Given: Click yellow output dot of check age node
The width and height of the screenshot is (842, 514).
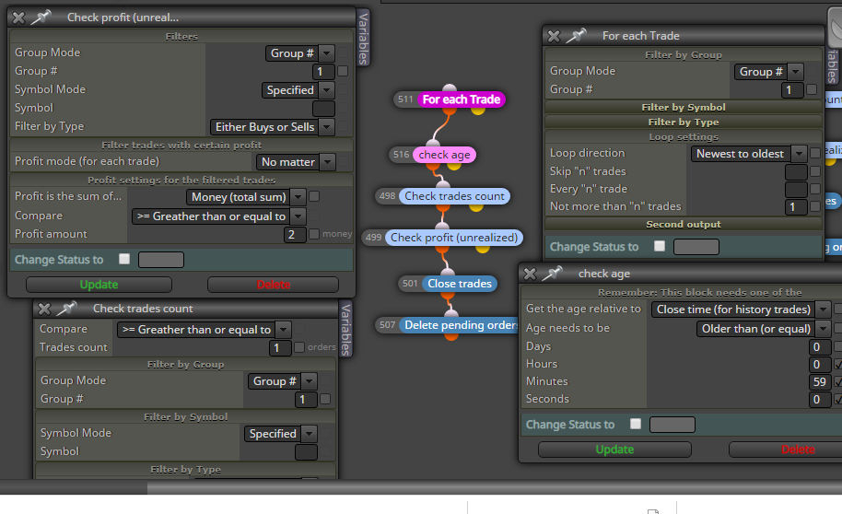Looking at the screenshot, I should pyautogui.click(x=454, y=166).
